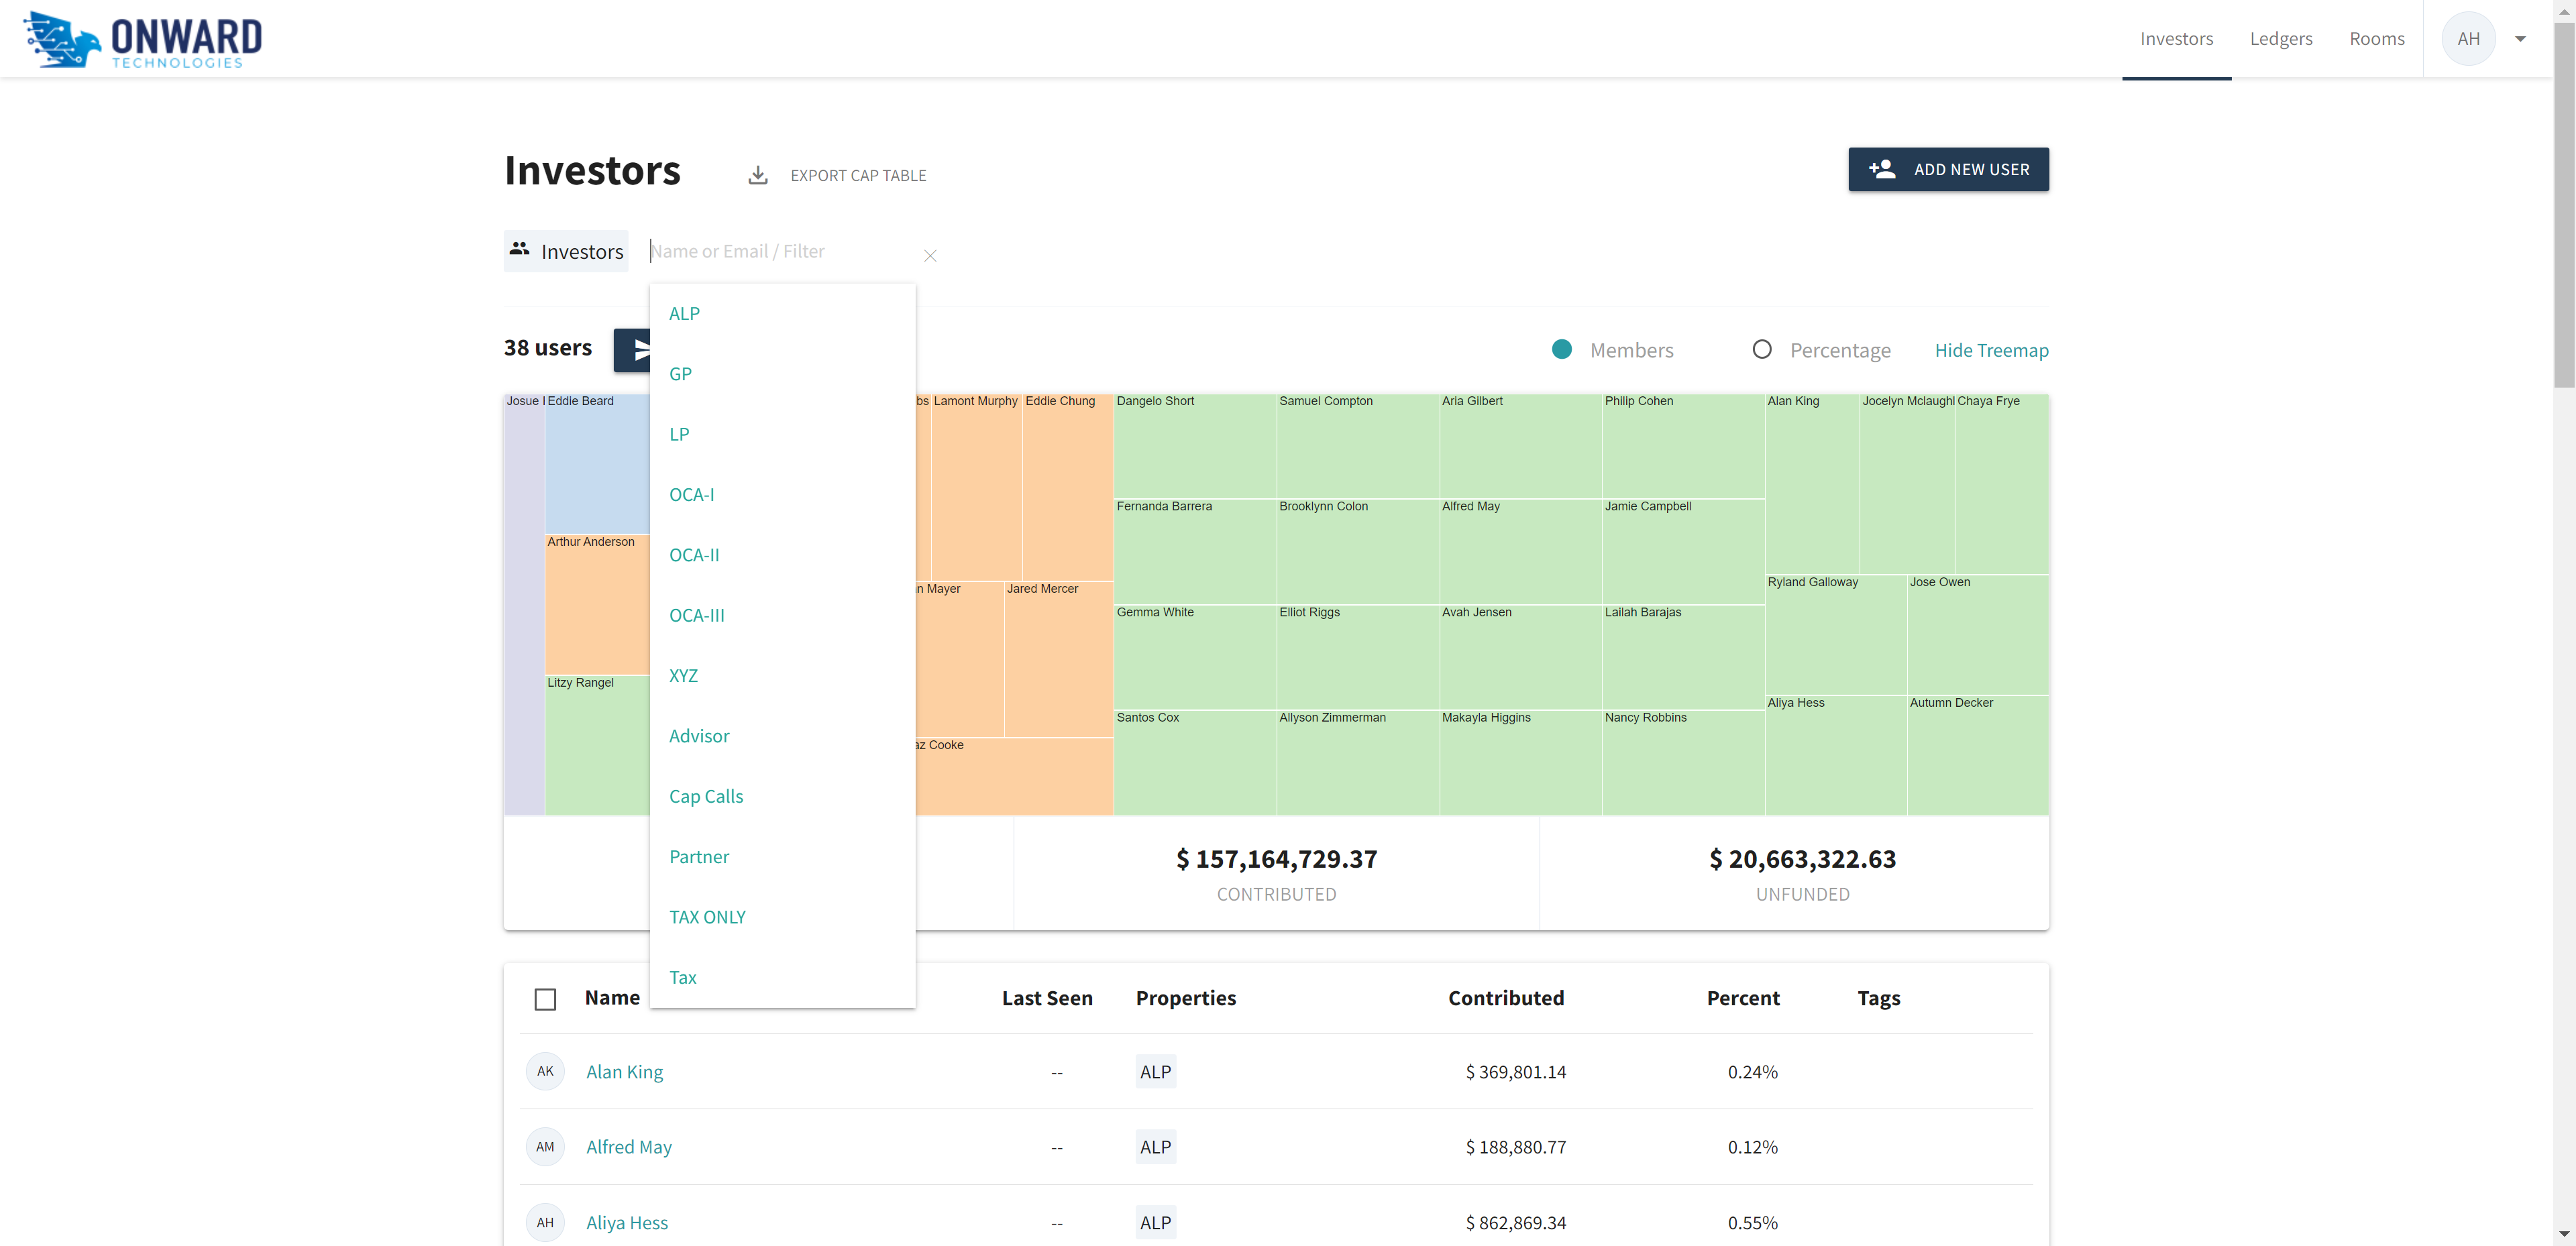Click the Percent column header
The image size is (2576, 1246).
coord(1743,998)
